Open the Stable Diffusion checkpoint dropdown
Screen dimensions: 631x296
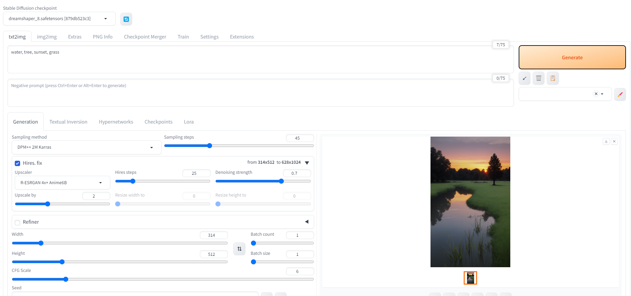click(59, 19)
